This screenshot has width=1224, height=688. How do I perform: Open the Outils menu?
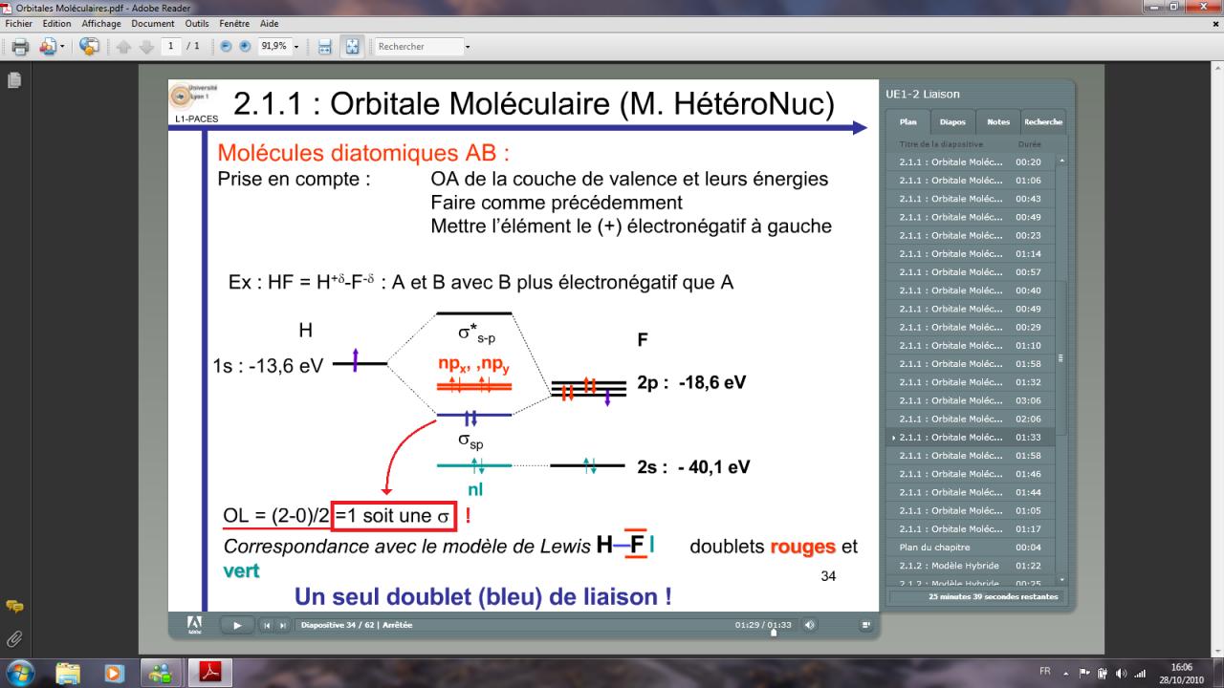[x=197, y=23]
